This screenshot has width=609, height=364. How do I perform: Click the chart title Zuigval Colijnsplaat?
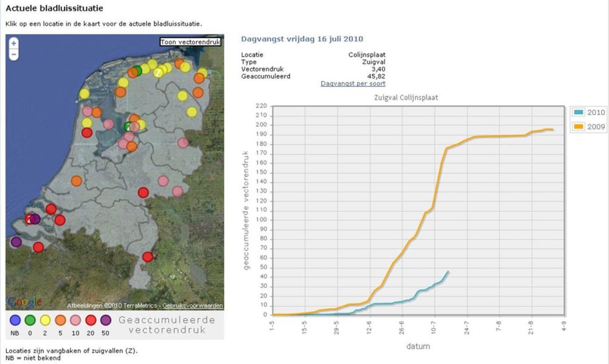pyautogui.click(x=406, y=98)
